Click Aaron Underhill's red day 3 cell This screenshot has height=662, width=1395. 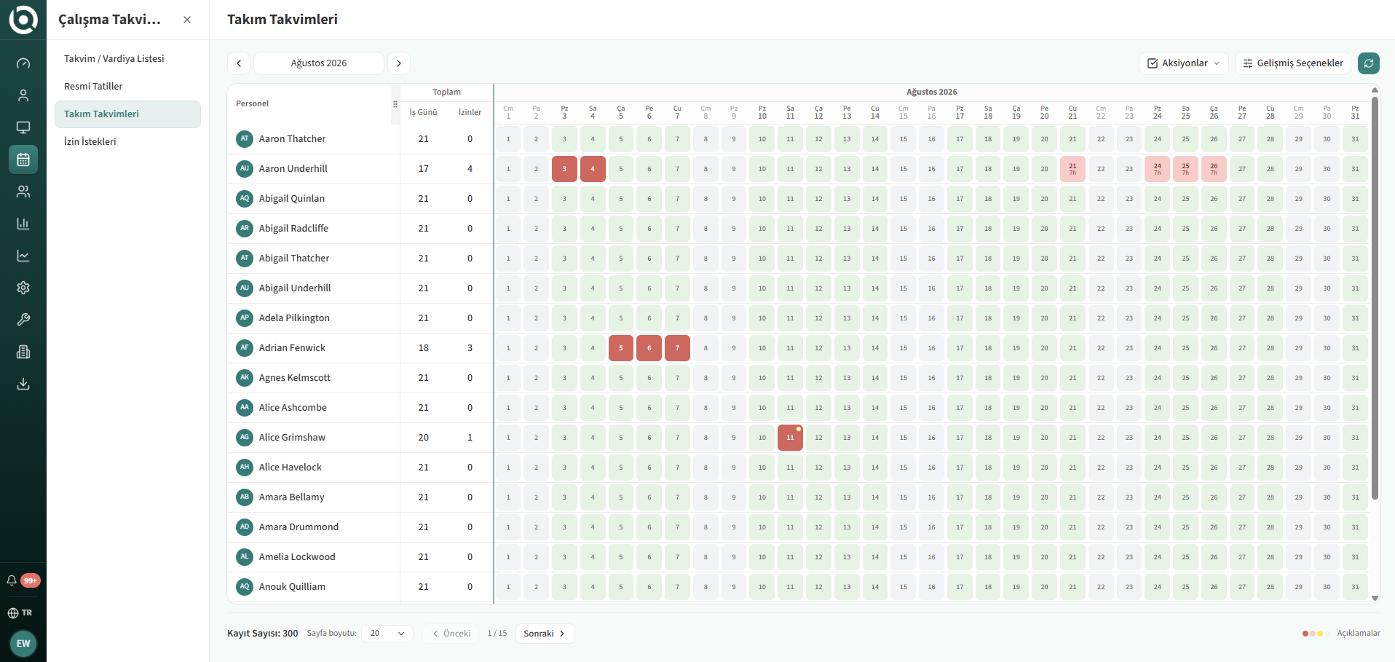(x=564, y=169)
